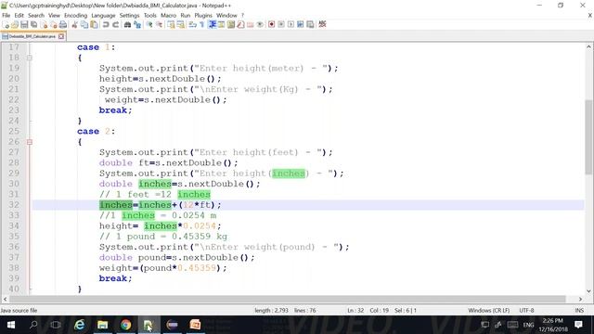
Task: Click the macro Playback icon
Action: (x=291, y=25)
